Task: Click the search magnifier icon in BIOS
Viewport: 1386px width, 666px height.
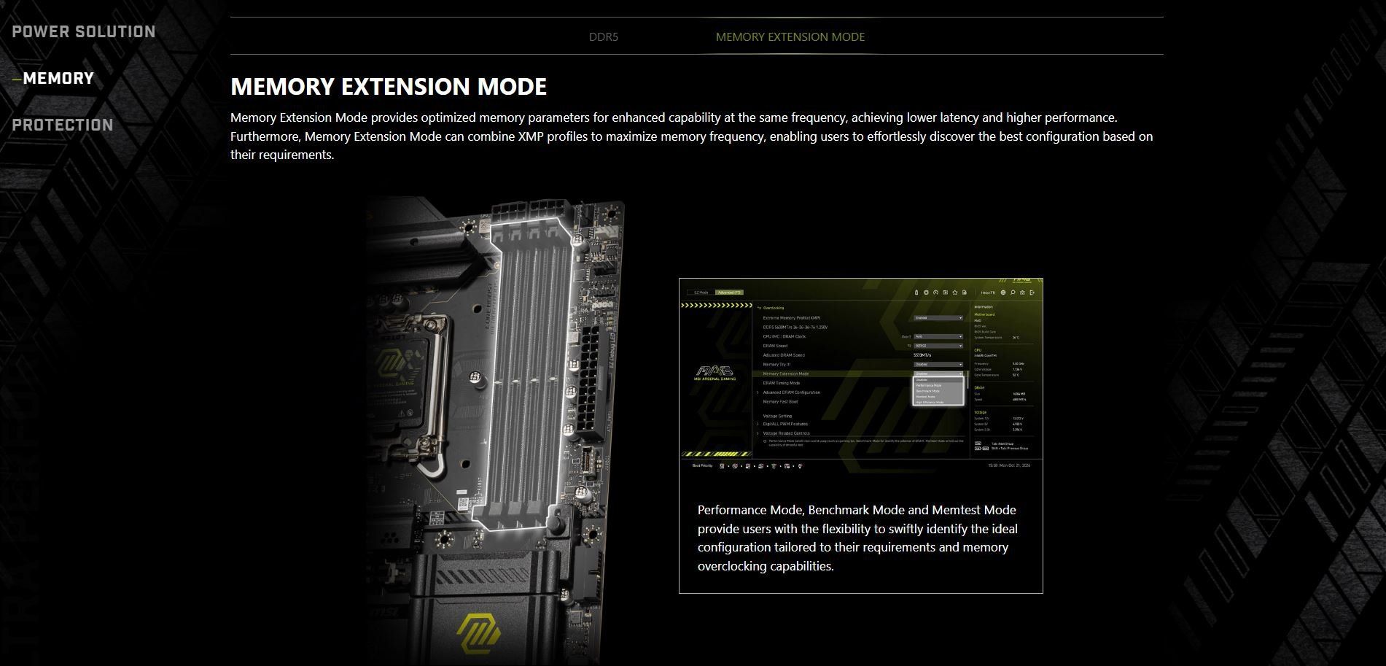Action: tap(1013, 293)
